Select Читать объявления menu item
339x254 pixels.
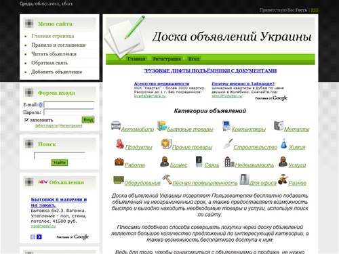[x=54, y=54]
